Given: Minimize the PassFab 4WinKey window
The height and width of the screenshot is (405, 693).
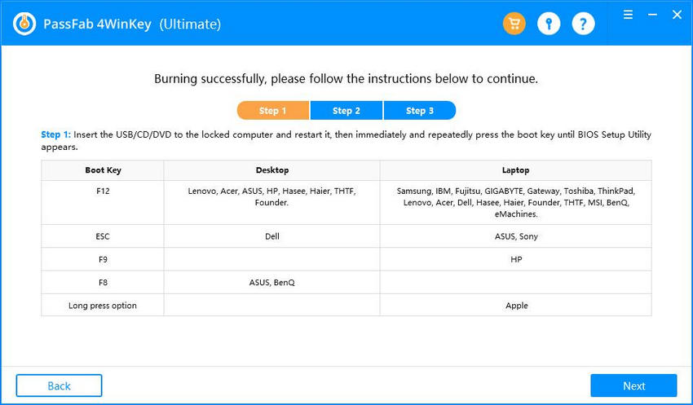Looking at the screenshot, I should [x=651, y=15].
